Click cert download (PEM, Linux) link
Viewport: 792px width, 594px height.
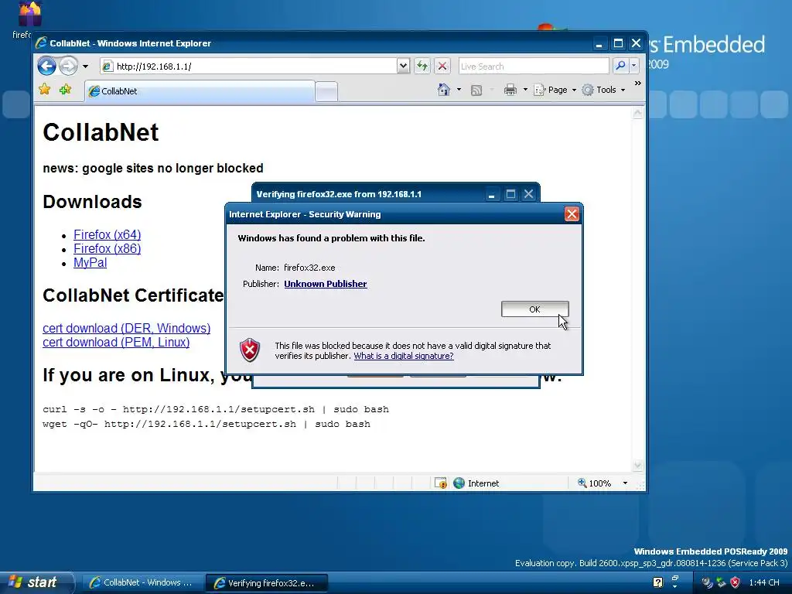click(x=116, y=343)
